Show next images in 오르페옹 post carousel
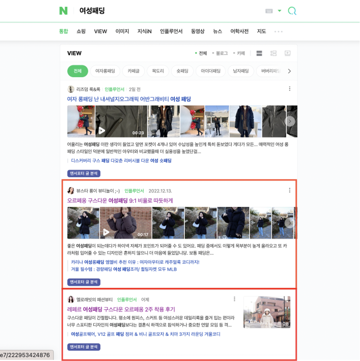 289,223
